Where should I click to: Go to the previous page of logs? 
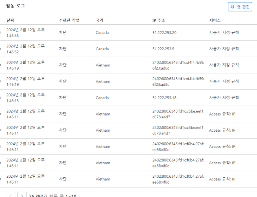coord(11,195)
